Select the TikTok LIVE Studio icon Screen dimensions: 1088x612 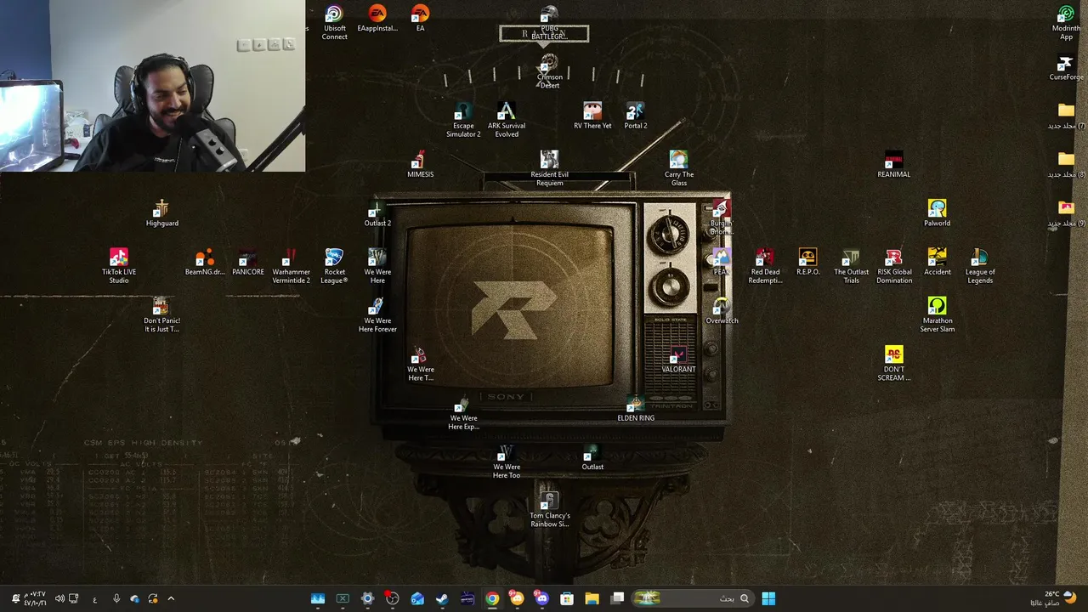(119, 267)
